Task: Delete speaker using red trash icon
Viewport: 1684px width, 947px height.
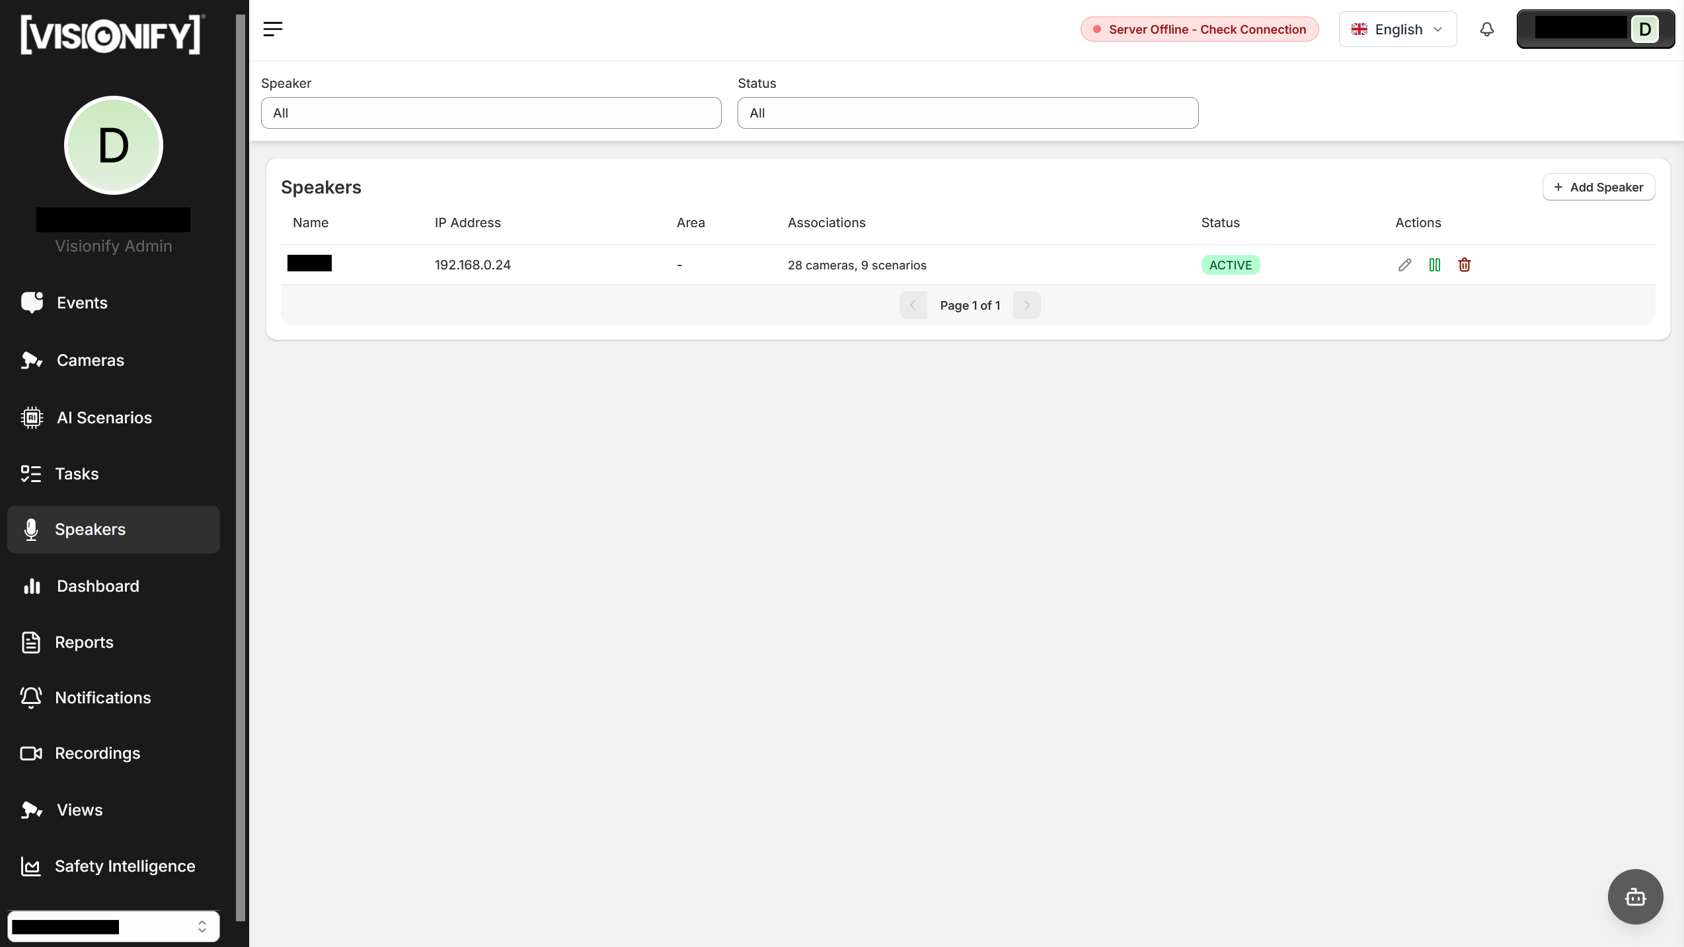Action: coord(1464,265)
